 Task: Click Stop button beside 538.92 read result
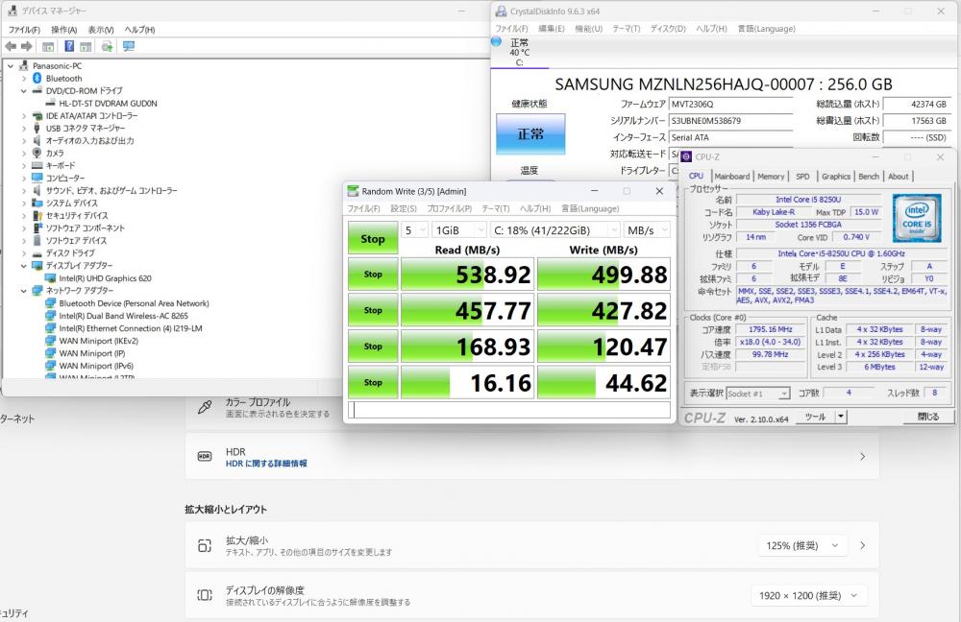tap(373, 275)
